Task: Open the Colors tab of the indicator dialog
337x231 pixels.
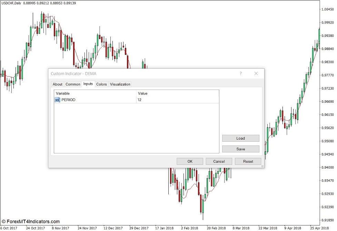Action: tap(101, 84)
